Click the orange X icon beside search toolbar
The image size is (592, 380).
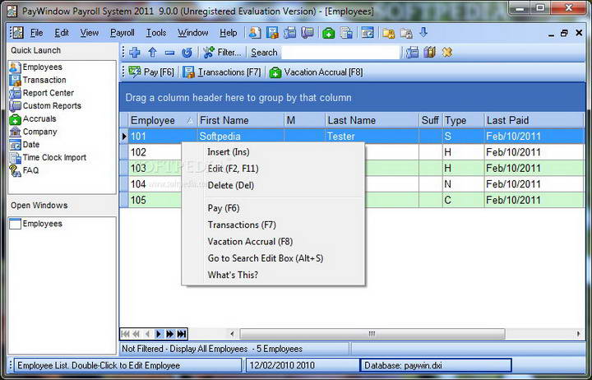[x=447, y=52]
